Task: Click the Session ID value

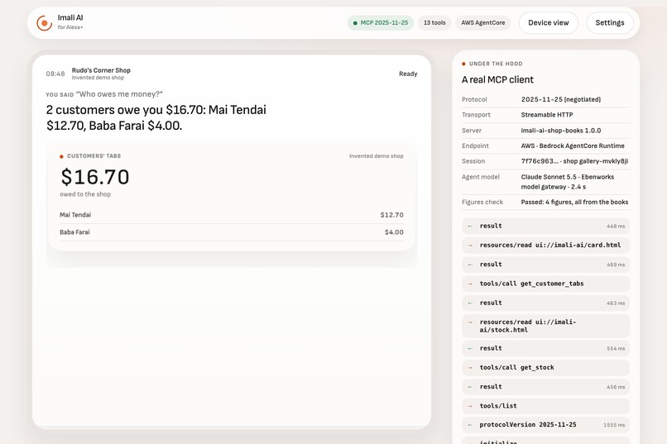Action: 574,161
